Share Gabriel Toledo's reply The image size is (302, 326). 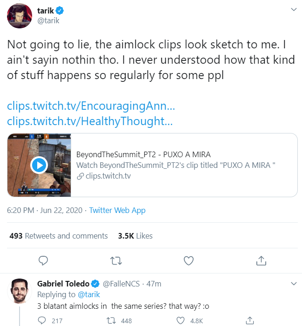click(x=250, y=320)
